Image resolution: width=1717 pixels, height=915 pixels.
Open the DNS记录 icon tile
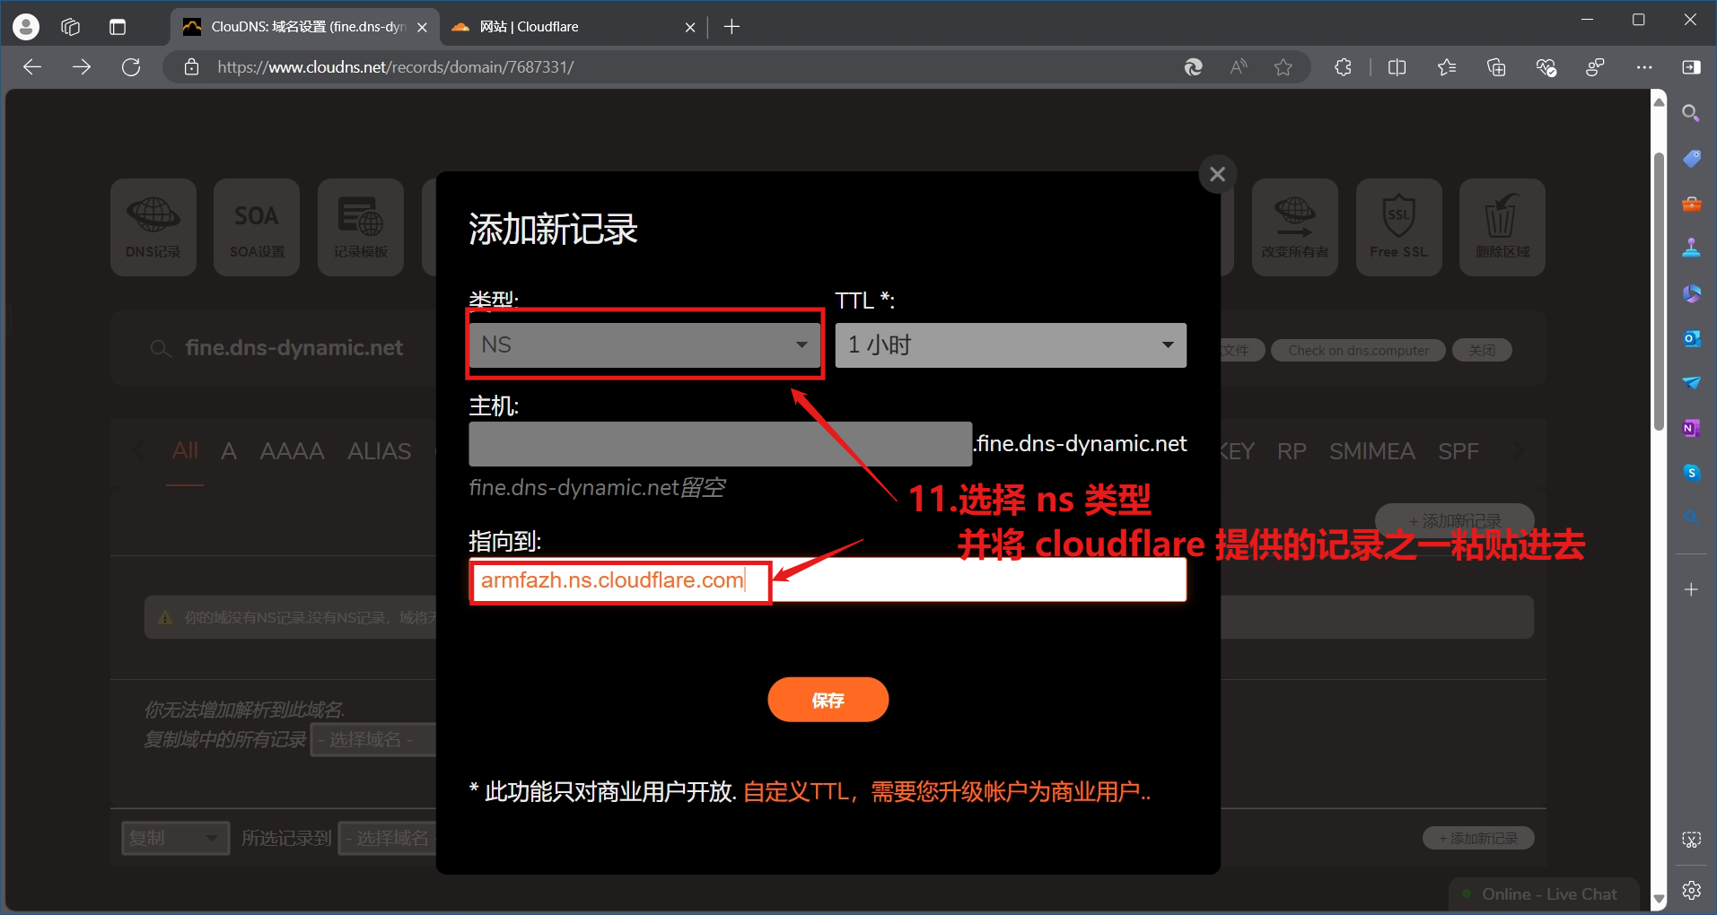click(x=153, y=227)
